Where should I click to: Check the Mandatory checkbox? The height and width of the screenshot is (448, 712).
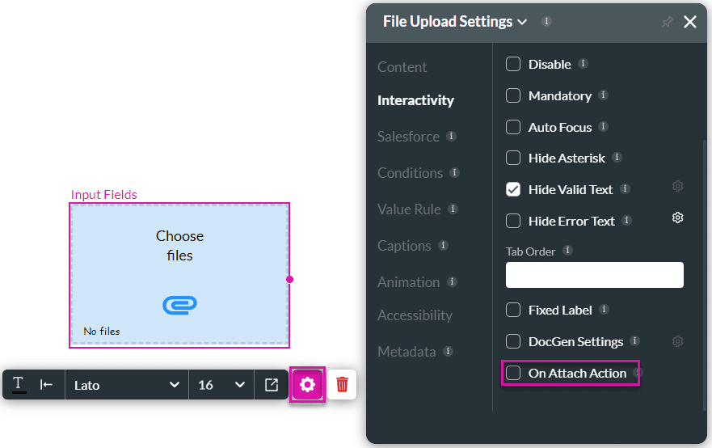click(x=513, y=95)
